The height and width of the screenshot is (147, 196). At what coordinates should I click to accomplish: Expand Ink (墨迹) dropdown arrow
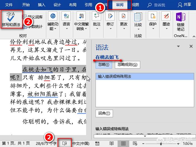pos(167,28)
